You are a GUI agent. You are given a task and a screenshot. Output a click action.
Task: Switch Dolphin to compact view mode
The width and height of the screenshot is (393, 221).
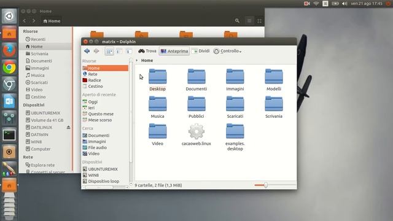click(119, 52)
